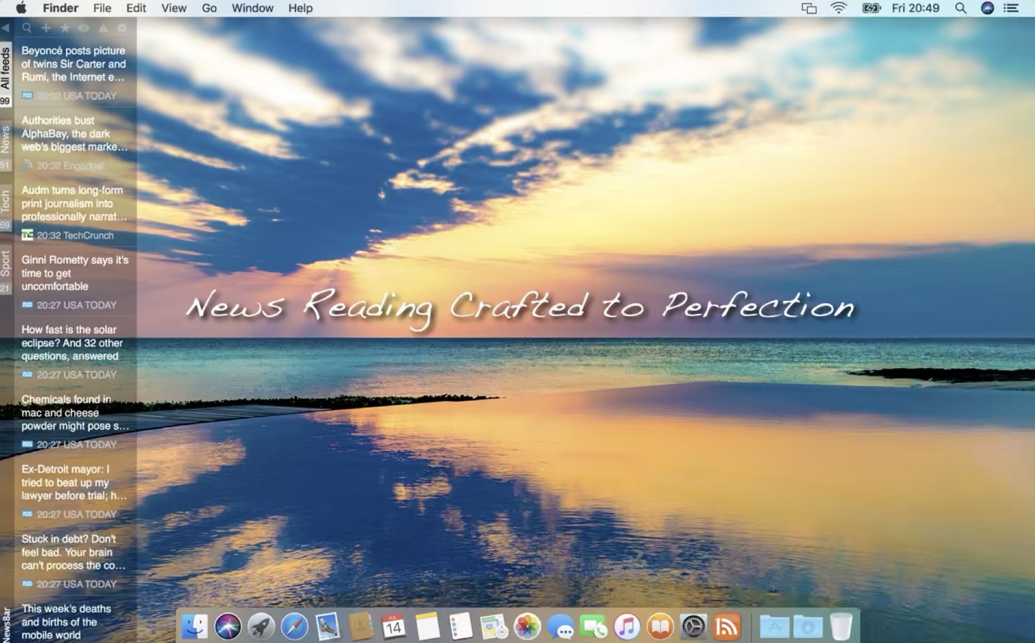Toggle the read/unread eye icon

[x=84, y=28]
